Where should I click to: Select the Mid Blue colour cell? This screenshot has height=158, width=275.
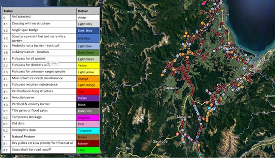pyautogui.click(x=88, y=38)
